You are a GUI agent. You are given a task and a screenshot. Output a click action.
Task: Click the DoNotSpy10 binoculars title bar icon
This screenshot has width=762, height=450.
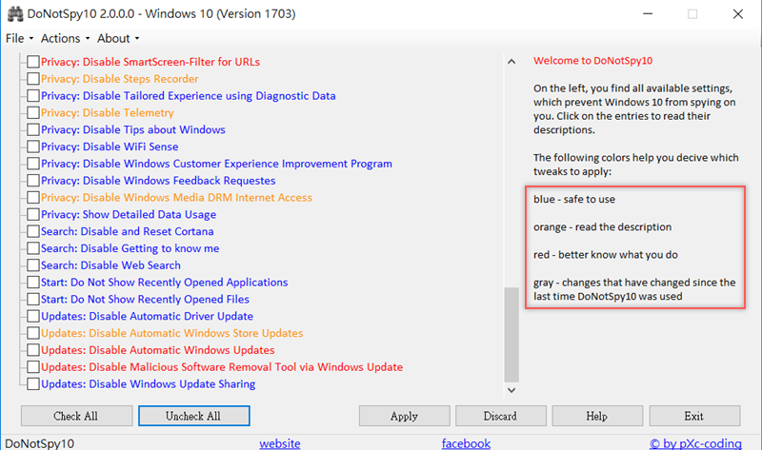15,14
